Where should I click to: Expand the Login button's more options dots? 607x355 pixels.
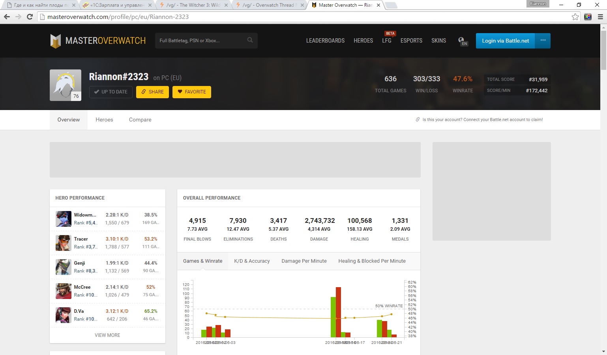pos(543,41)
